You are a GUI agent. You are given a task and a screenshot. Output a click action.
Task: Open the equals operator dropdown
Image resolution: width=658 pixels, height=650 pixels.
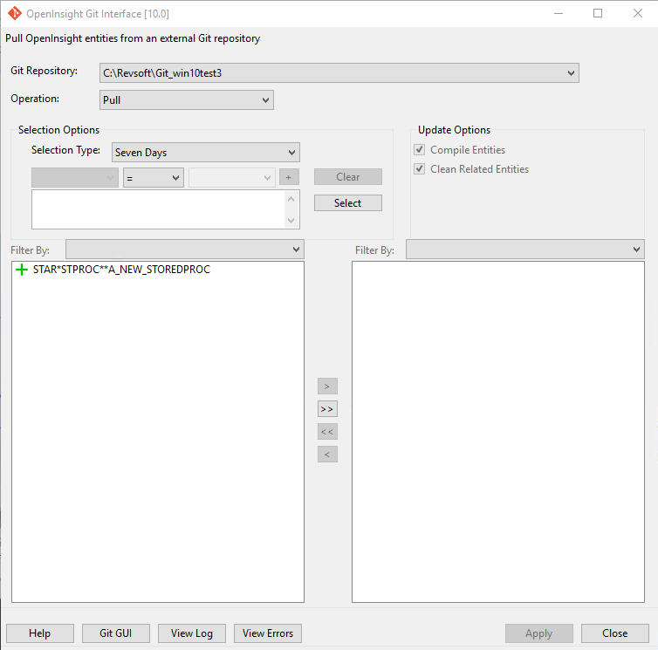tap(154, 178)
